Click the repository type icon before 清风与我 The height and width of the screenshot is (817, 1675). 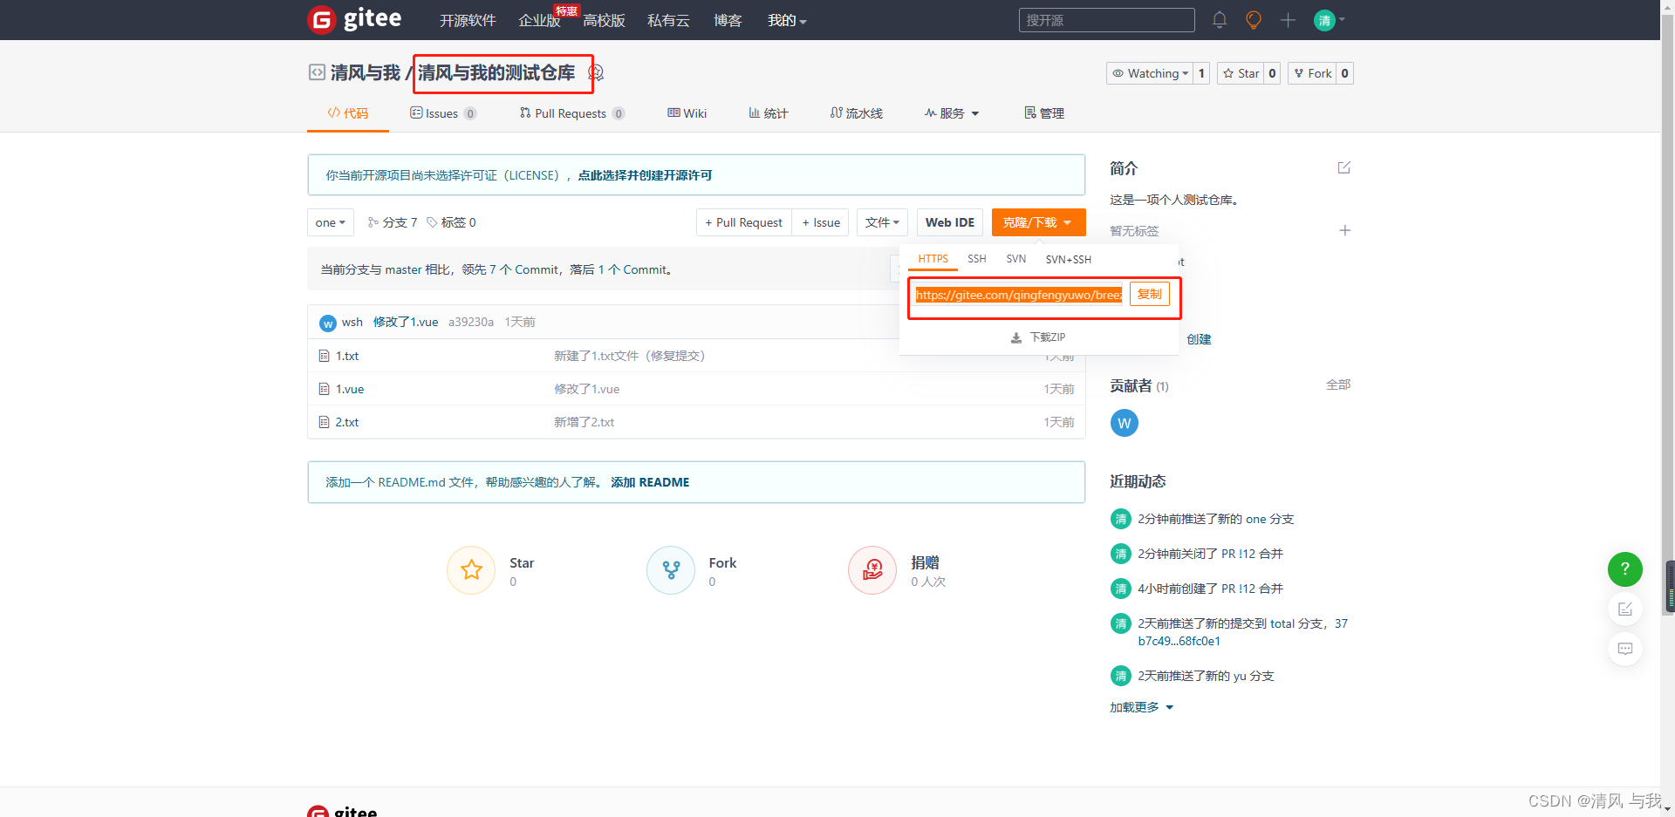tap(317, 72)
